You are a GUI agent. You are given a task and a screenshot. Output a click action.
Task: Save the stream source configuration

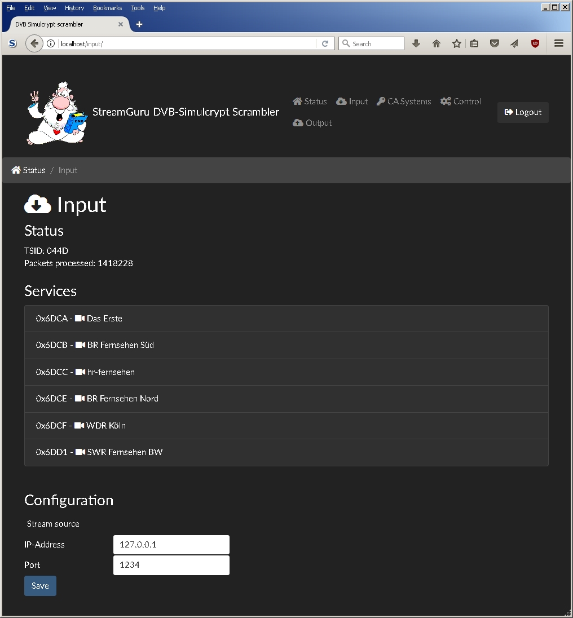pos(40,586)
